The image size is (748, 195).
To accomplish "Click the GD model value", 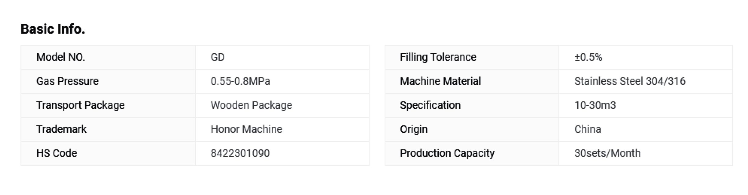I will pos(218,57).
